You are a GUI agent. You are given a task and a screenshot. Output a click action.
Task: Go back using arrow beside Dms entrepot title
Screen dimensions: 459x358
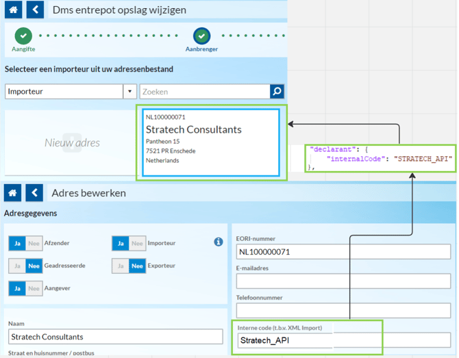tap(35, 10)
